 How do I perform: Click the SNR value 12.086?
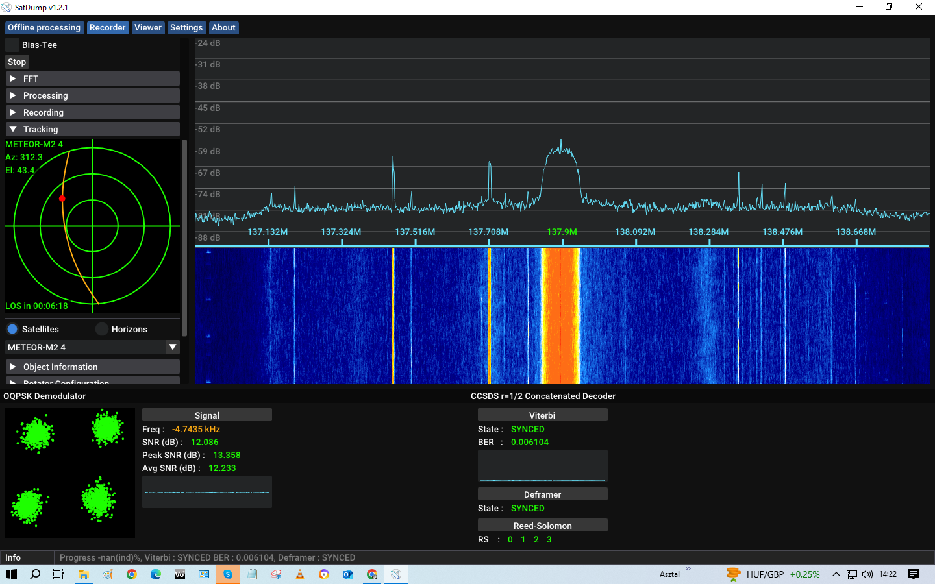click(205, 442)
